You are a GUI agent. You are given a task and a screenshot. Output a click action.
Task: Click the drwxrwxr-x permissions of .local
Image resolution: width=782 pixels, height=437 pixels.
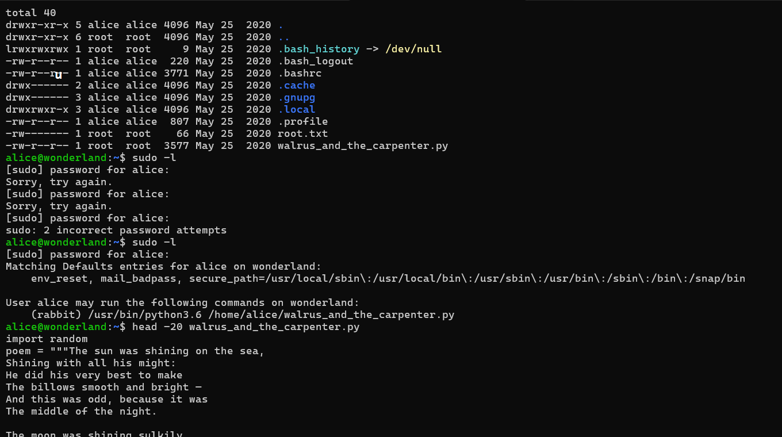tap(37, 109)
